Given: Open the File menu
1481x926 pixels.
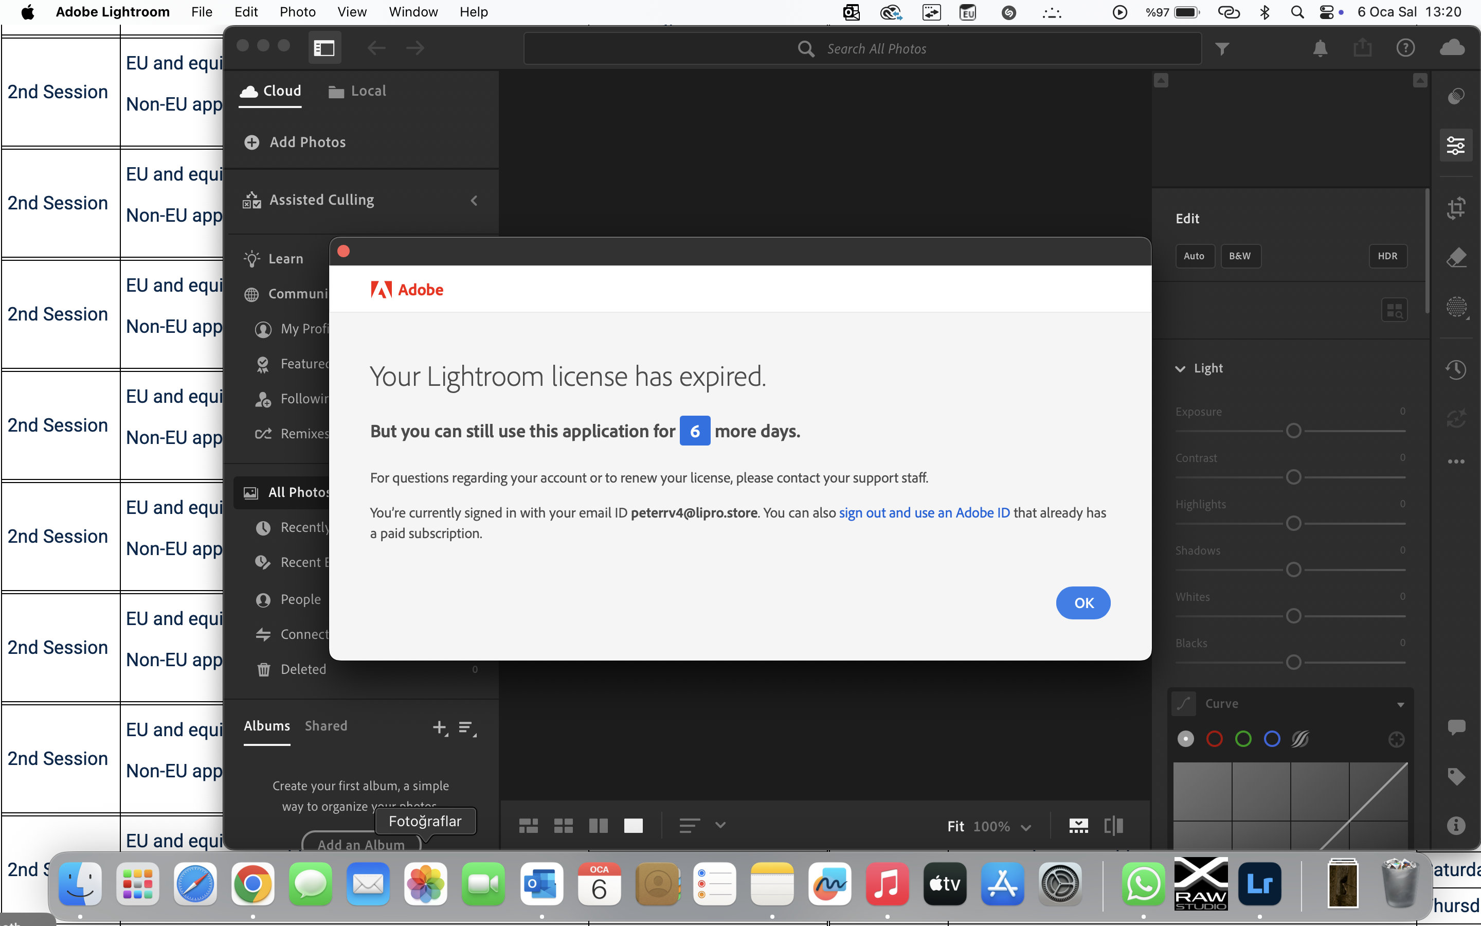Looking at the screenshot, I should 202,12.
